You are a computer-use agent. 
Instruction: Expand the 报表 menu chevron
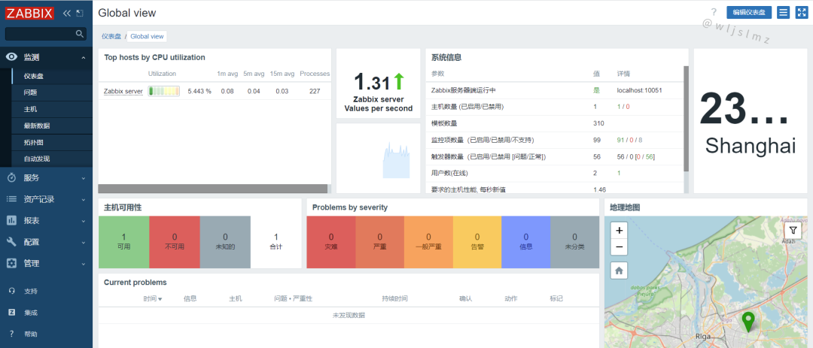point(84,221)
